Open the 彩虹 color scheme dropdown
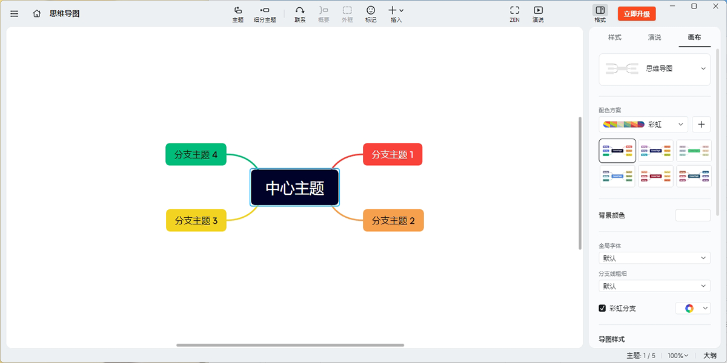727x363 pixels. 643,125
